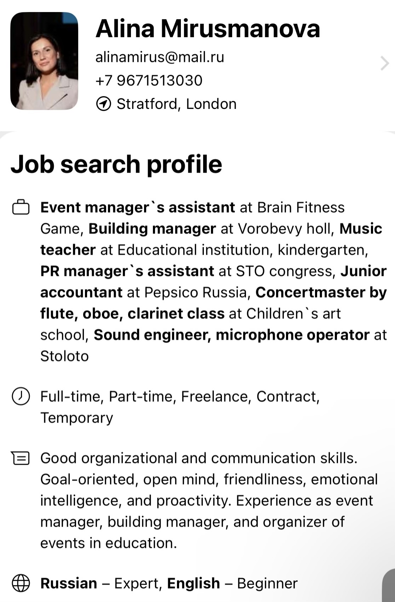Viewport: 395px width, 602px height.
Task: Tap the clock employment type icon
Action: 21,396
